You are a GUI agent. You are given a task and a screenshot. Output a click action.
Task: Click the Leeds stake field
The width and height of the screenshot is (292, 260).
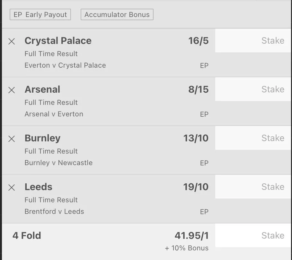tap(253, 187)
